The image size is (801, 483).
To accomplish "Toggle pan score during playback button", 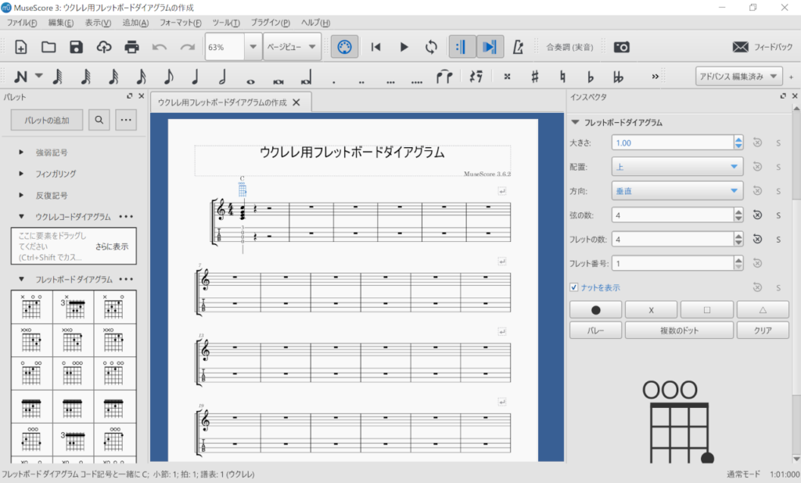I will click(490, 47).
